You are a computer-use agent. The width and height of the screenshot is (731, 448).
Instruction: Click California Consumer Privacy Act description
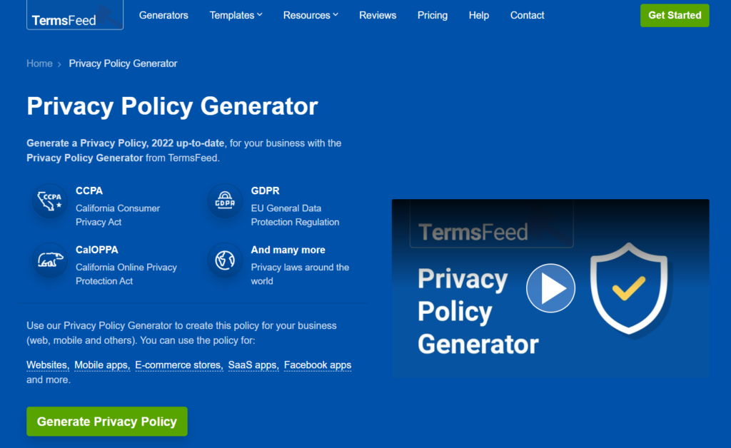pyautogui.click(x=118, y=215)
